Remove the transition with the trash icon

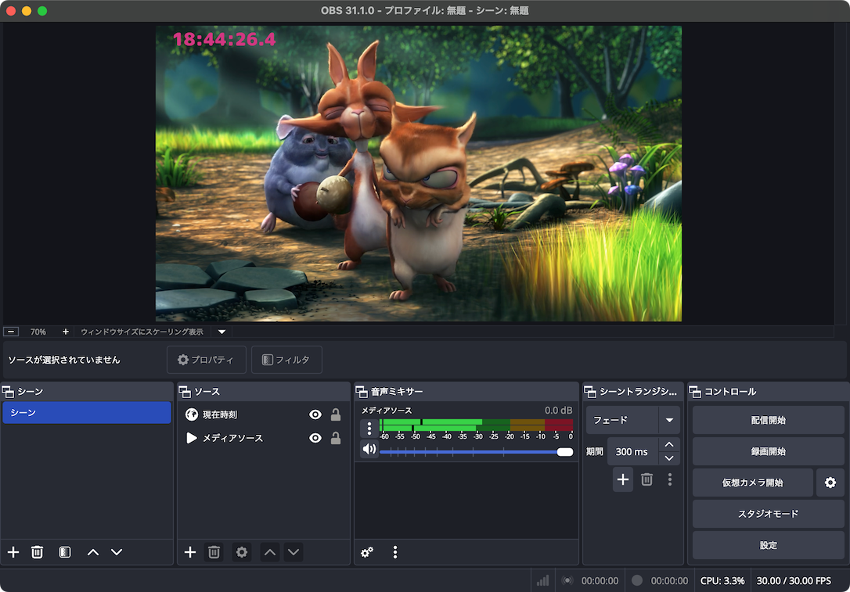click(x=647, y=479)
